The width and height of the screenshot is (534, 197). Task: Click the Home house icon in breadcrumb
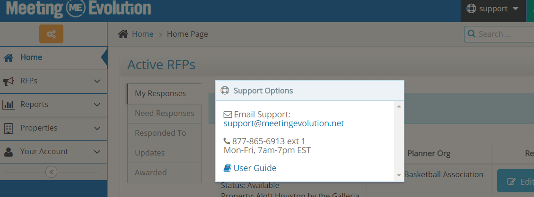[x=123, y=34]
